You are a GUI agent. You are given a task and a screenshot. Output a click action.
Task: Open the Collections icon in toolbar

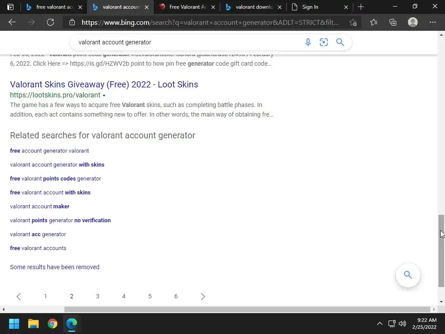tap(393, 22)
